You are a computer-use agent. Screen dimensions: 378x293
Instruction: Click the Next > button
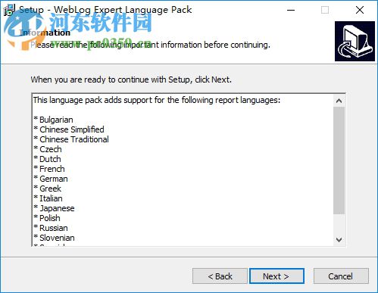click(x=276, y=276)
